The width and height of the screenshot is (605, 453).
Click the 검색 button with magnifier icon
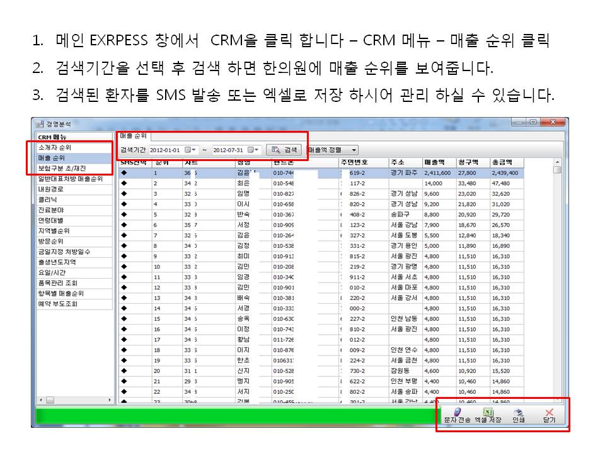(x=284, y=150)
